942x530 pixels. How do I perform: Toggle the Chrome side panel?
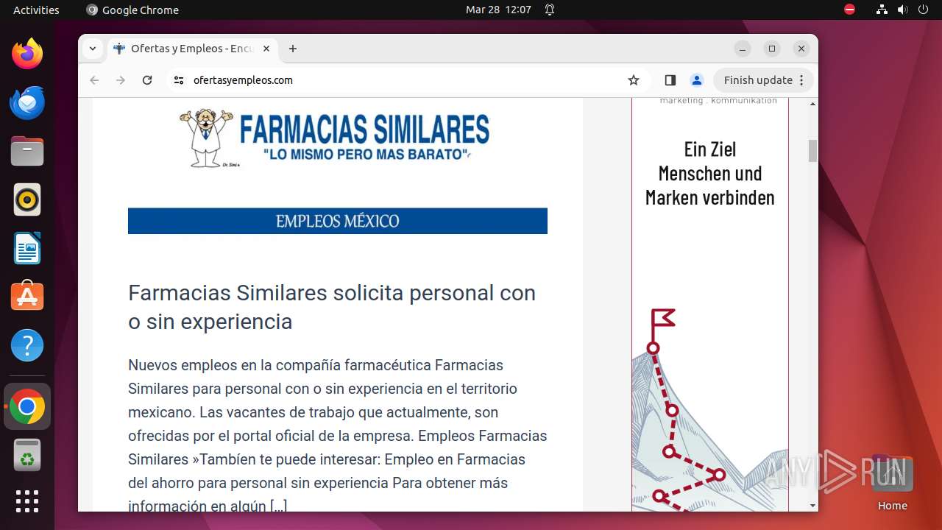[670, 80]
